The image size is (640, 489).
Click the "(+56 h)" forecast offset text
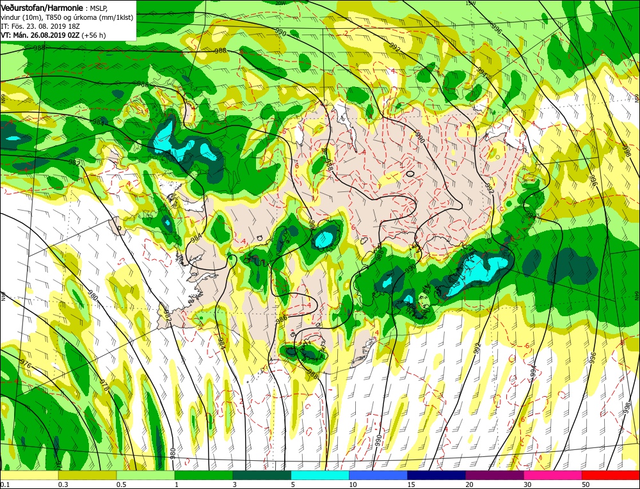[x=93, y=35]
